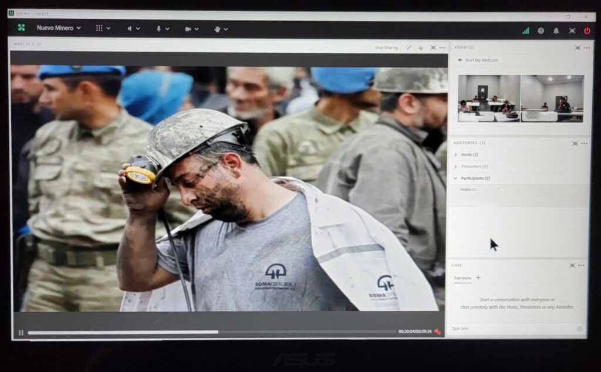The image size is (601, 372).
Task: Click the Stop Sharing button
Action: [x=386, y=48]
